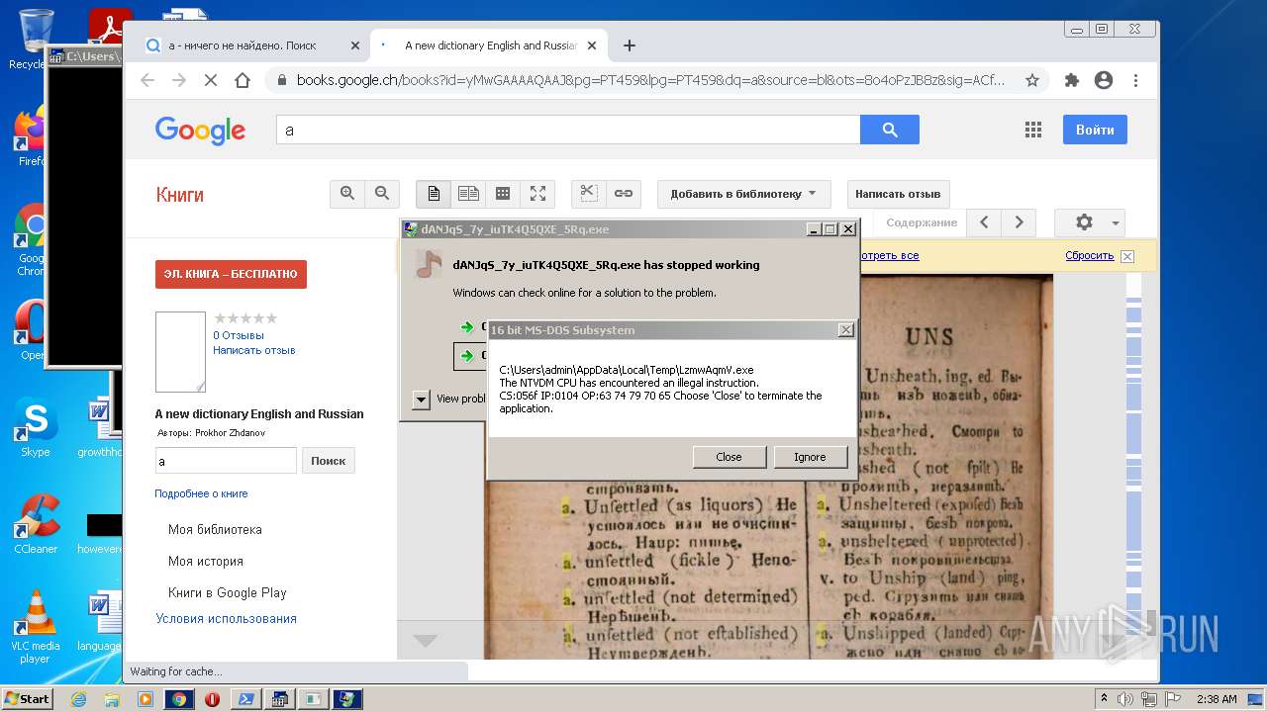Click Сбросить link in search bar
The height and width of the screenshot is (712, 1267).
coord(1090,255)
